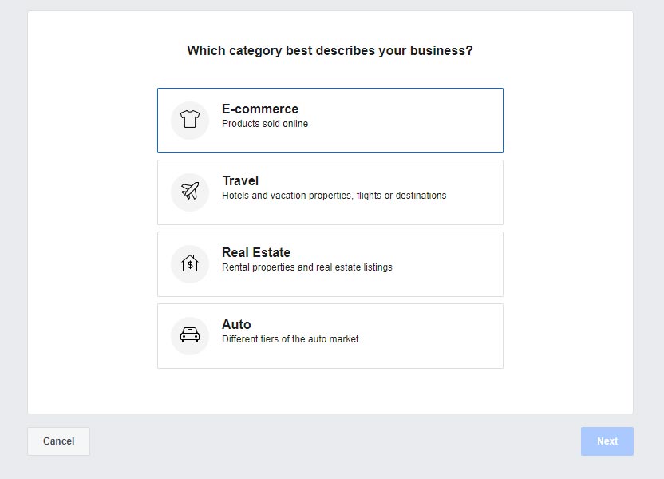Viewport: 664px width, 479px height.
Task: Click the 'Which category best describes your business?' heading
Action: 330,51
